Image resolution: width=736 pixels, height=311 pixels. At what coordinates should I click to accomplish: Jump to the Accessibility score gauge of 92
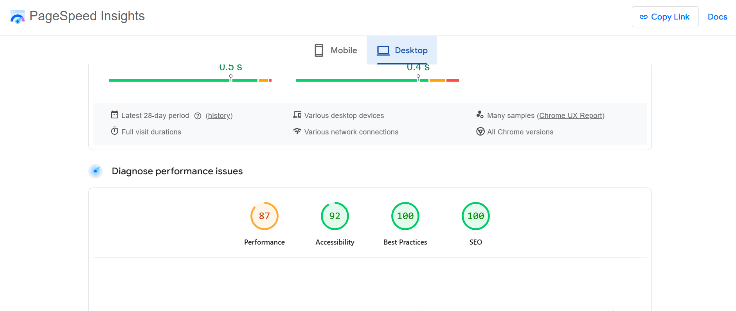[335, 216]
